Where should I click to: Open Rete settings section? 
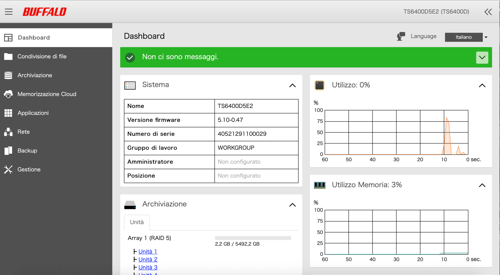pos(56,132)
